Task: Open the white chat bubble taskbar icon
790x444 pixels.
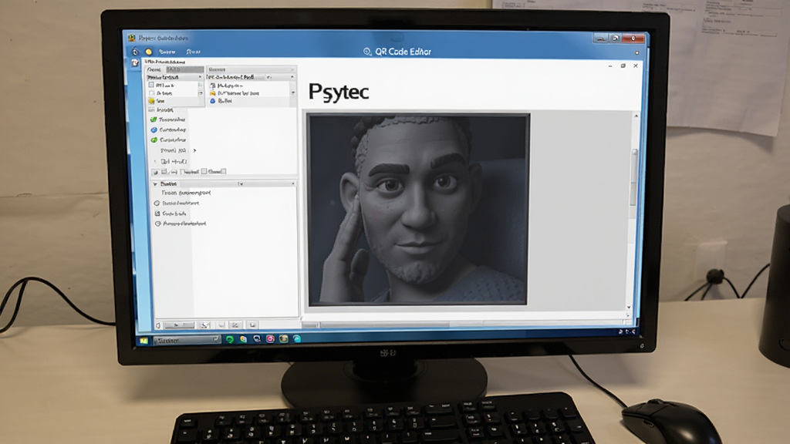Action: [x=257, y=339]
